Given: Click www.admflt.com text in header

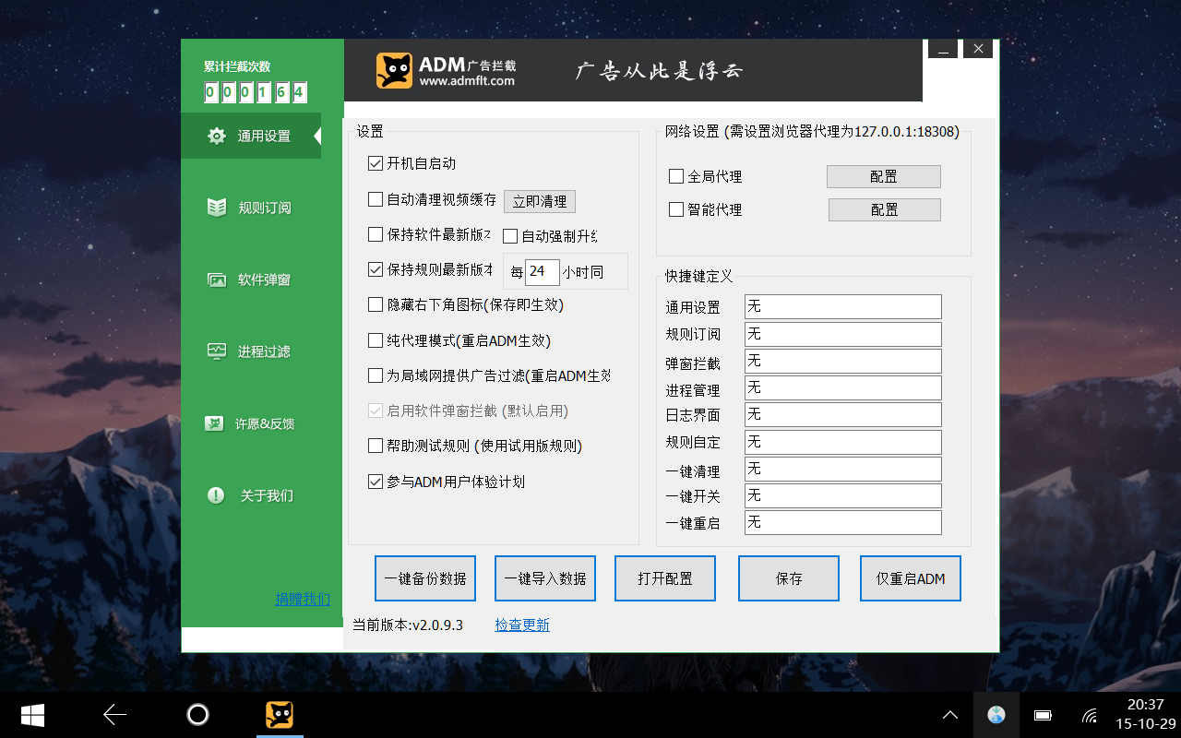Looking at the screenshot, I should click(467, 81).
